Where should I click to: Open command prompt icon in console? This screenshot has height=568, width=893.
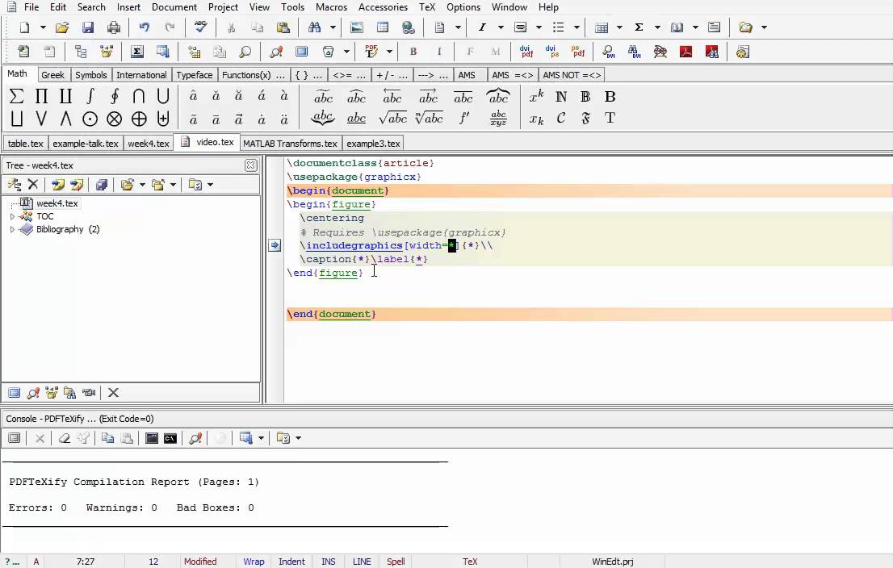170,438
